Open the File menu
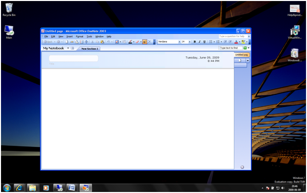This screenshot has width=307, height=193. click(46, 36)
